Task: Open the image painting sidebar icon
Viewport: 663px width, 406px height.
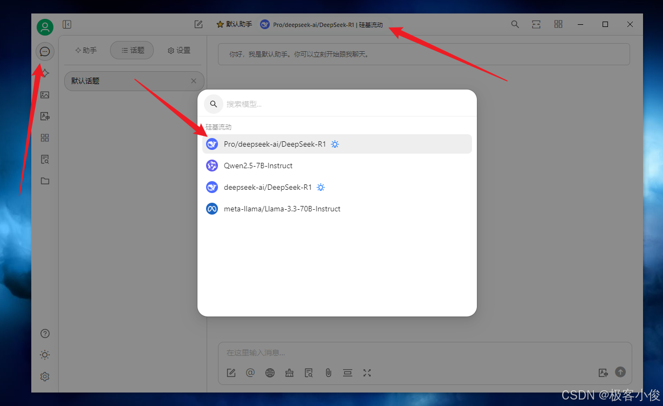Action: click(45, 95)
